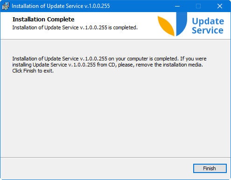231x180 pixels.
Task: Click the subtitle ending 'is completed.'
Action: (x=75, y=27)
